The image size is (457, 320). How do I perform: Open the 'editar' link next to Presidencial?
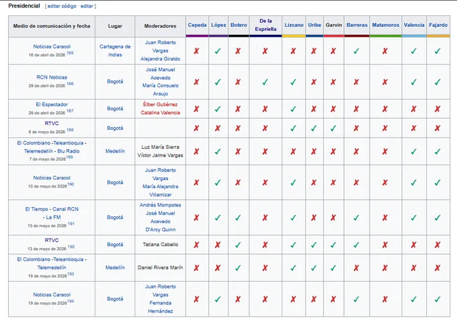pos(87,6)
